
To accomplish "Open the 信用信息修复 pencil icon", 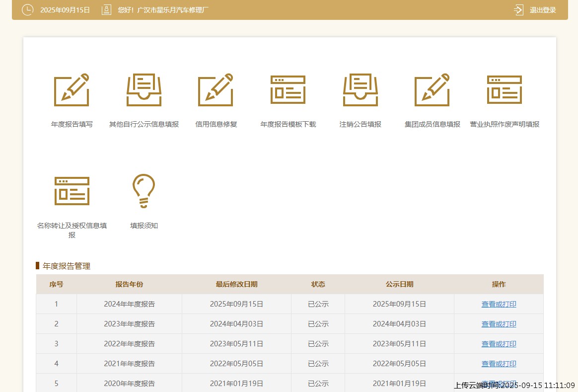I will pos(216,89).
